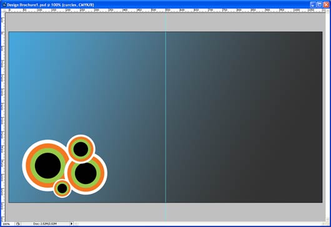331x227 pixels.
Task: Click the Photoshop document icon in title bar
Action: tap(4, 4)
